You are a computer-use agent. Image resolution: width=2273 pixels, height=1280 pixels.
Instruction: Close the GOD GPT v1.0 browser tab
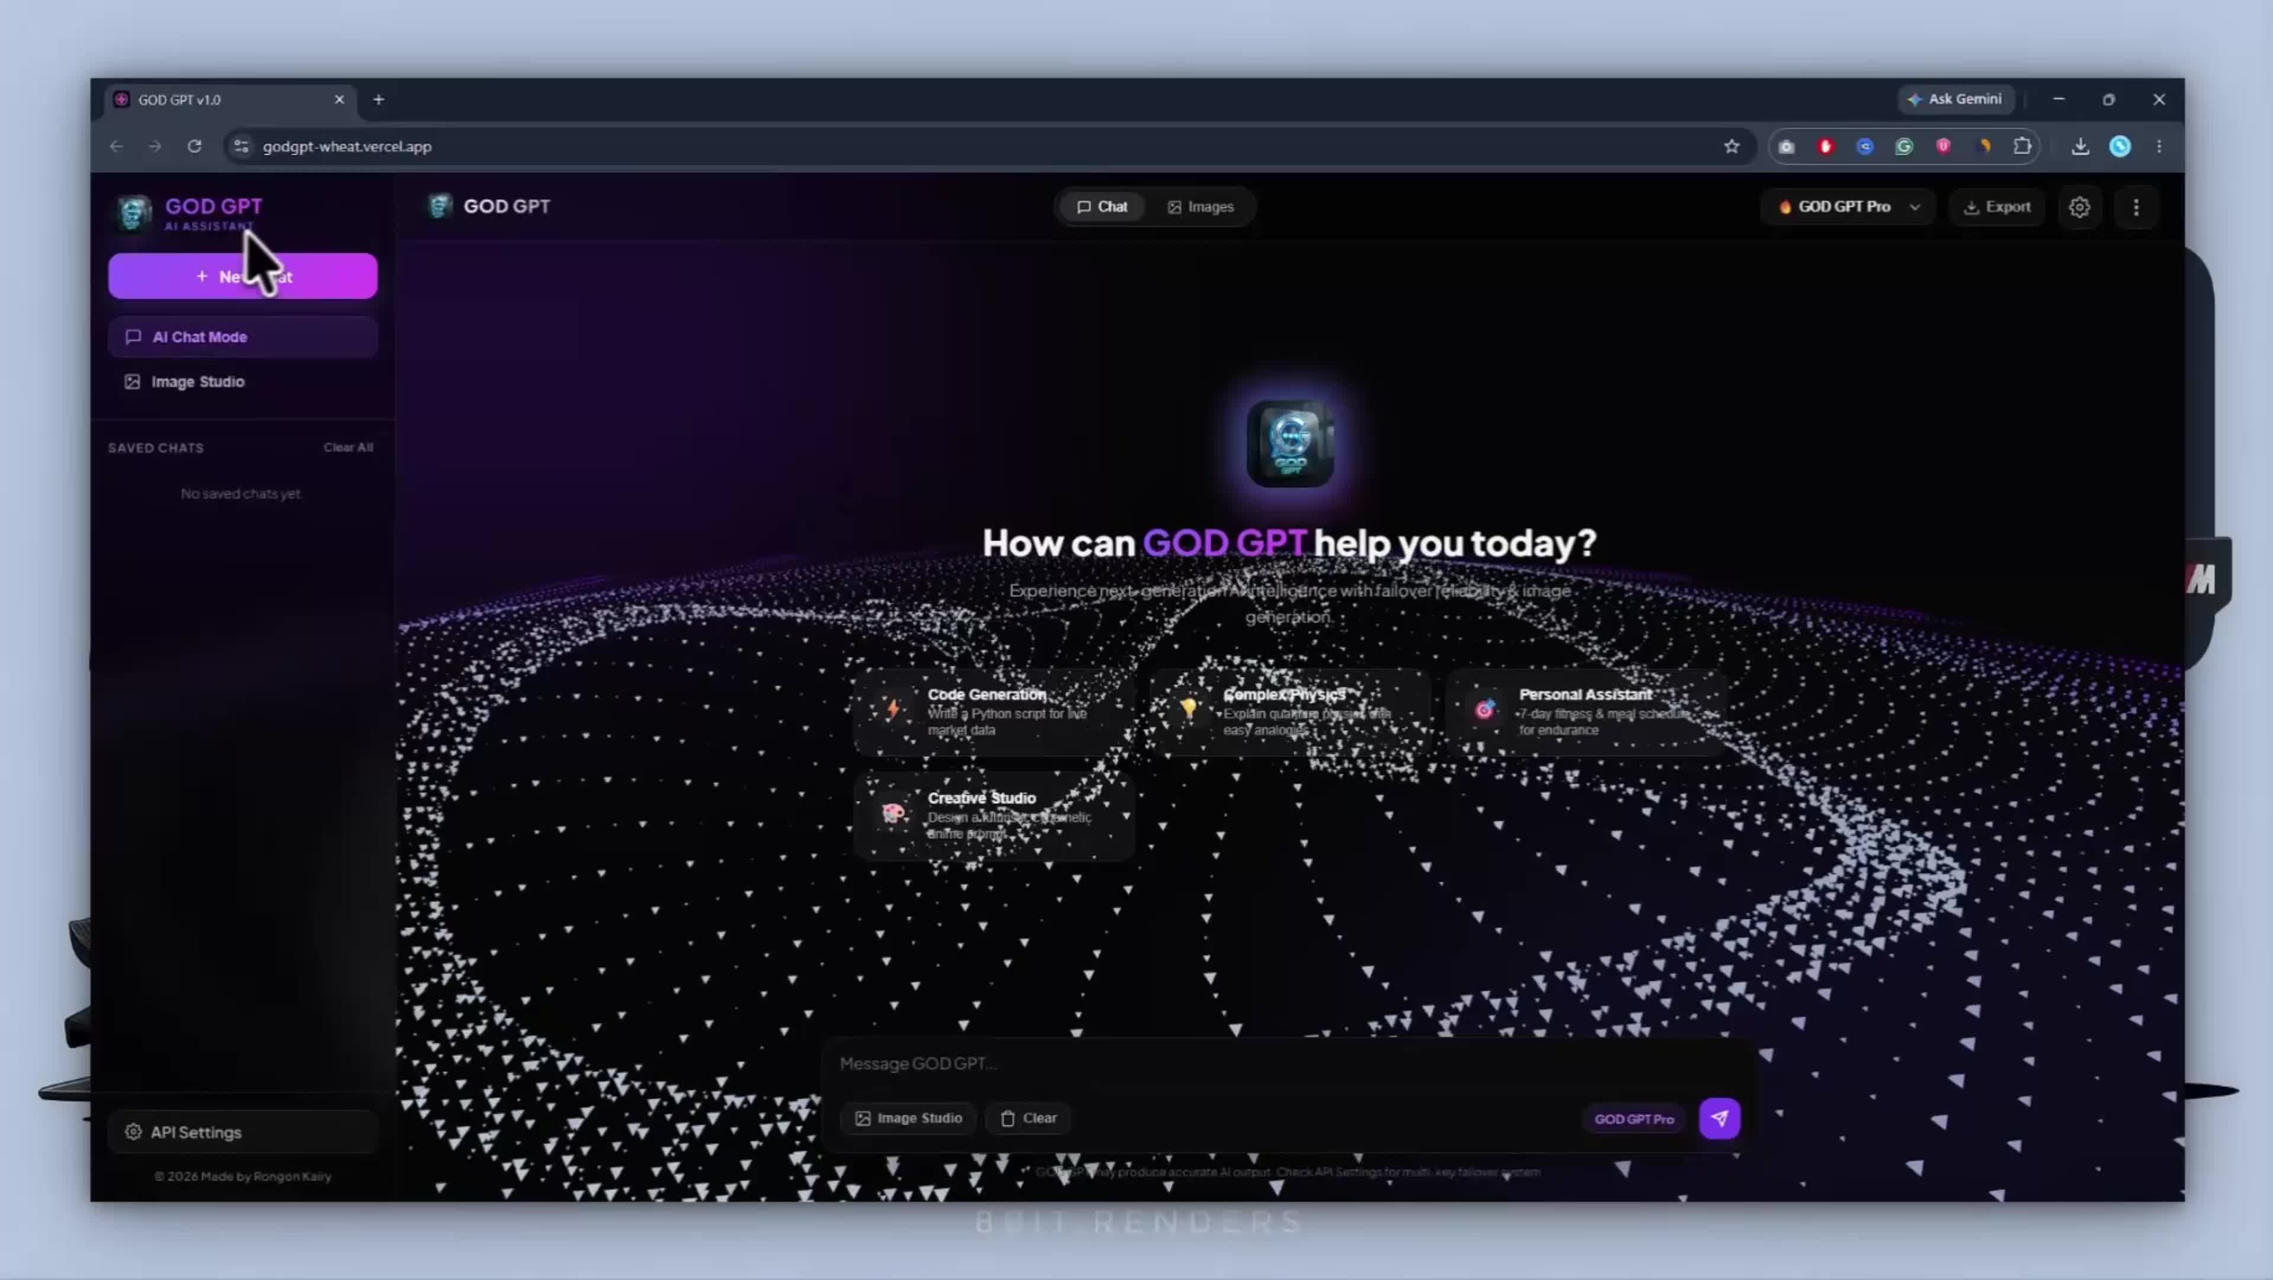click(339, 100)
